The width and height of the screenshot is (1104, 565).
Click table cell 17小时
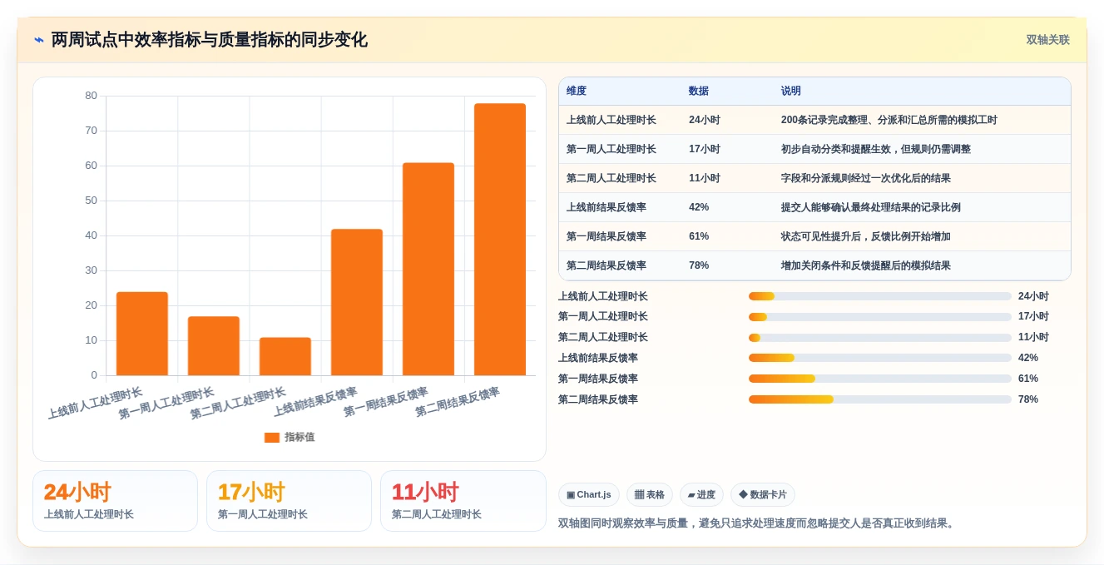[x=705, y=149]
